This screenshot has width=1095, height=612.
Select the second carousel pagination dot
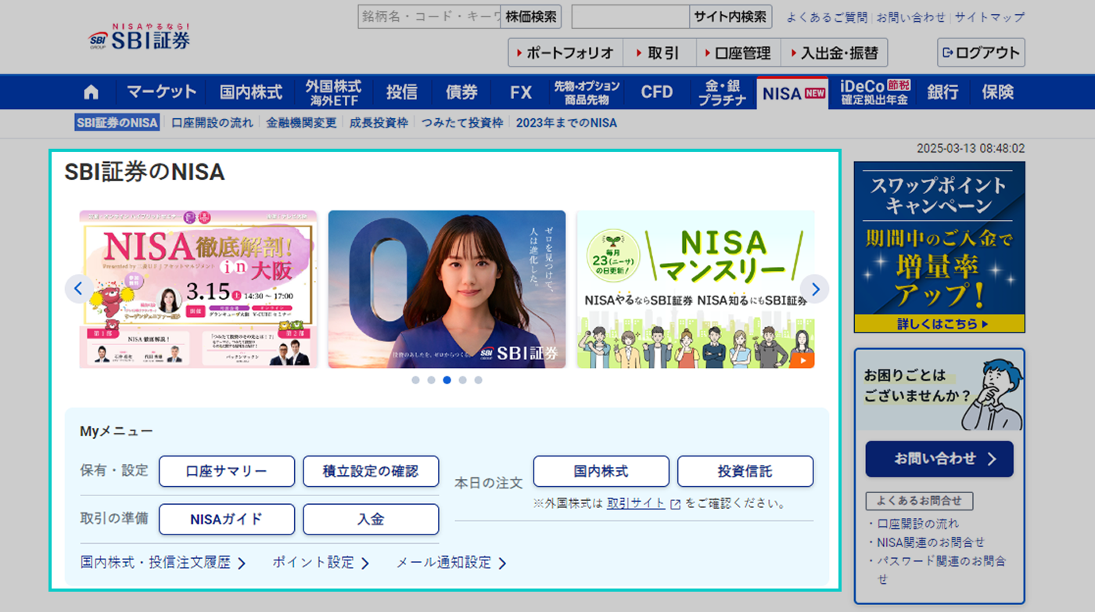click(x=431, y=380)
